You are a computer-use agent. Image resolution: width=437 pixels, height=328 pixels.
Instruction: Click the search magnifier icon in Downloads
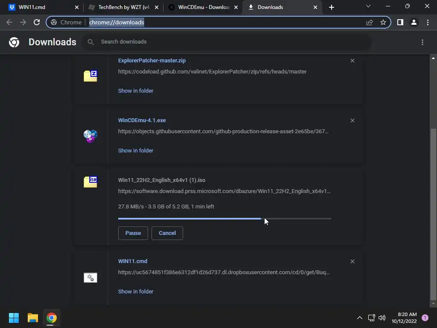click(90, 42)
